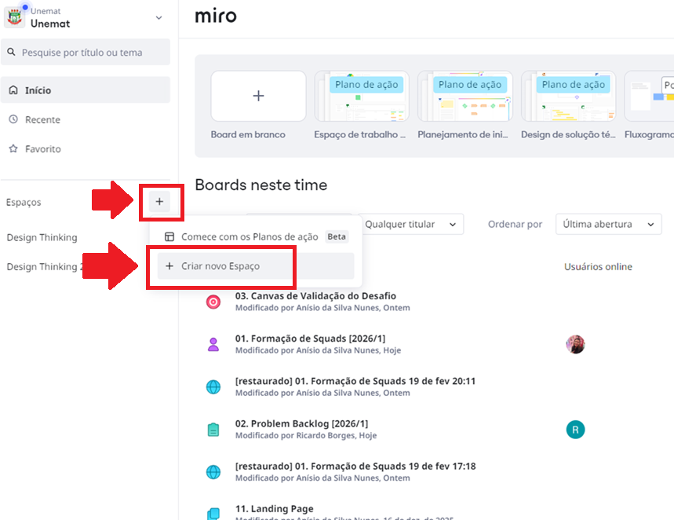The width and height of the screenshot is (674, 520).
Task: Open the Design Thinking space
Action: 42,237
